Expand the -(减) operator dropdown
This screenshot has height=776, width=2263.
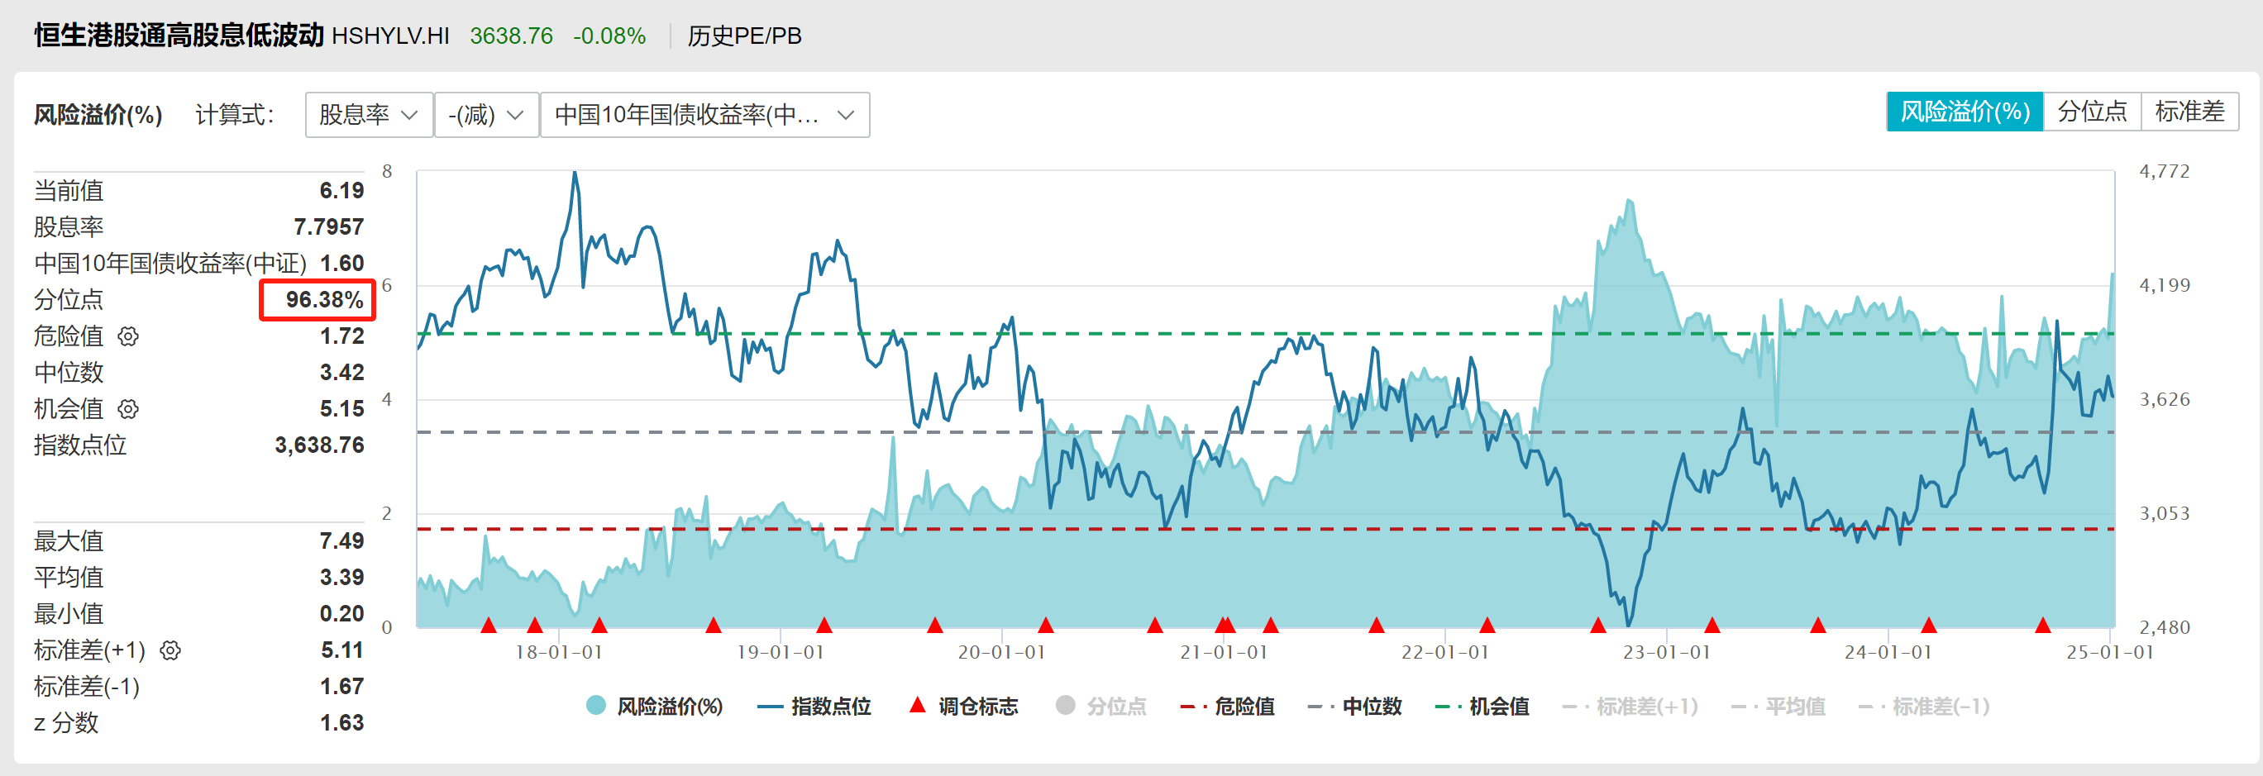click(486, 115)
